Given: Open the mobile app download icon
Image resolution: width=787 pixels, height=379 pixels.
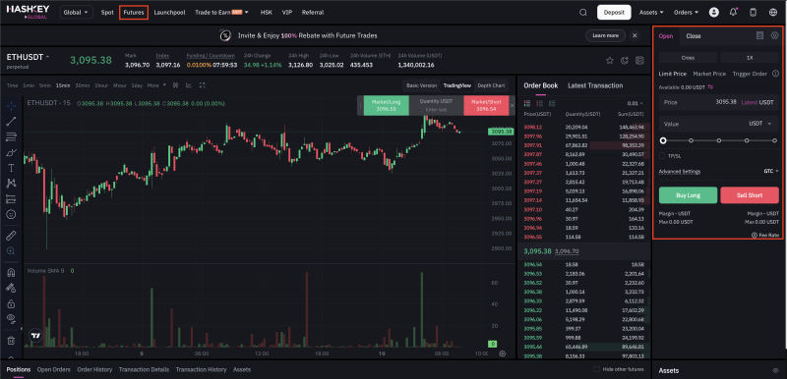Looking at the screenshot, I should pos(753,13).
